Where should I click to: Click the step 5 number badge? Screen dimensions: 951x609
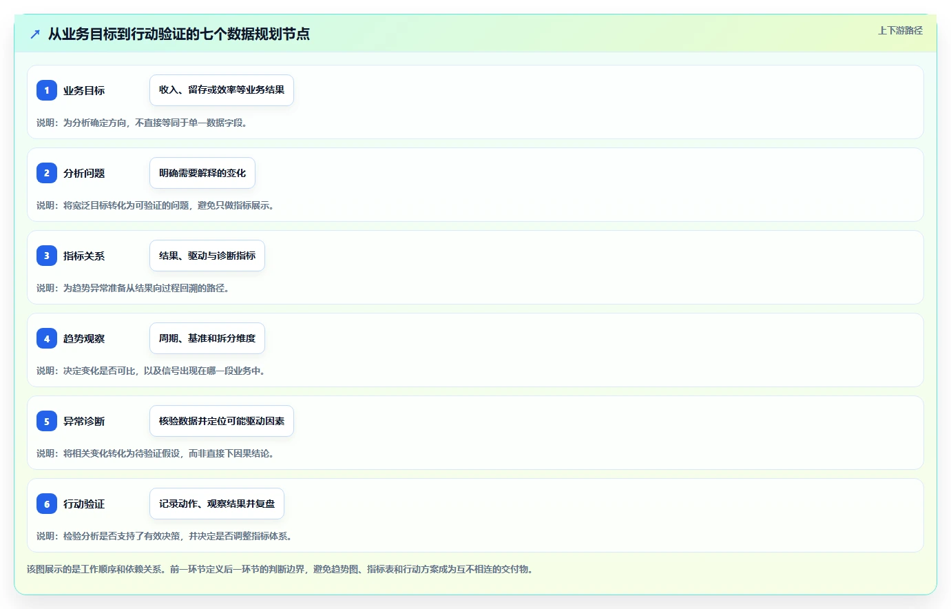coord(47,421)
